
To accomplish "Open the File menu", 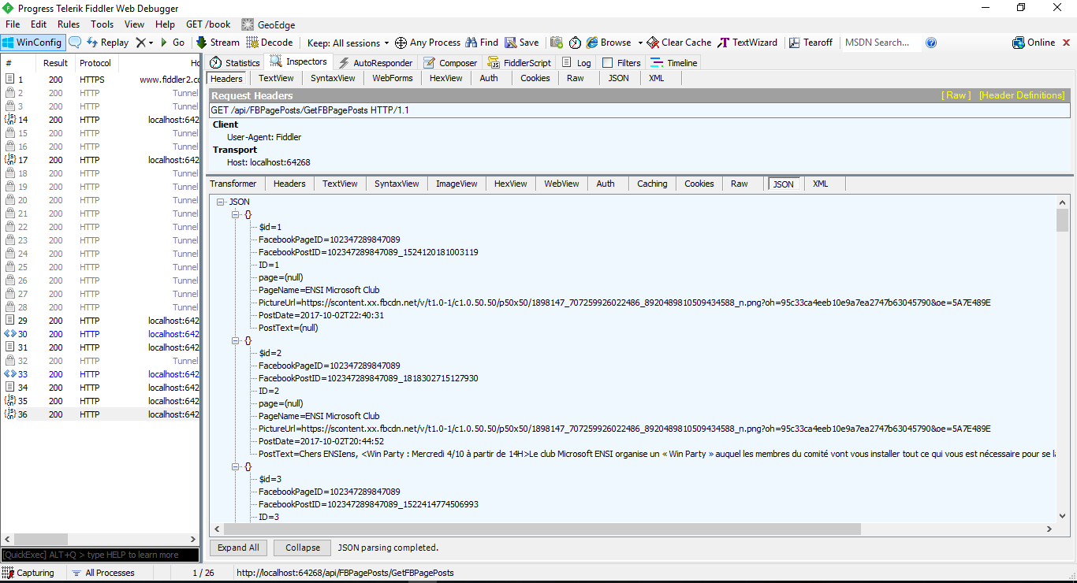I will coord(13,24).
